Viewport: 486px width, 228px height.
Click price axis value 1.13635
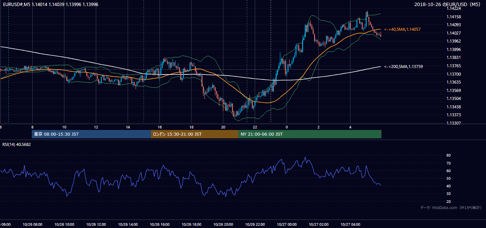[x=454, y=82]
